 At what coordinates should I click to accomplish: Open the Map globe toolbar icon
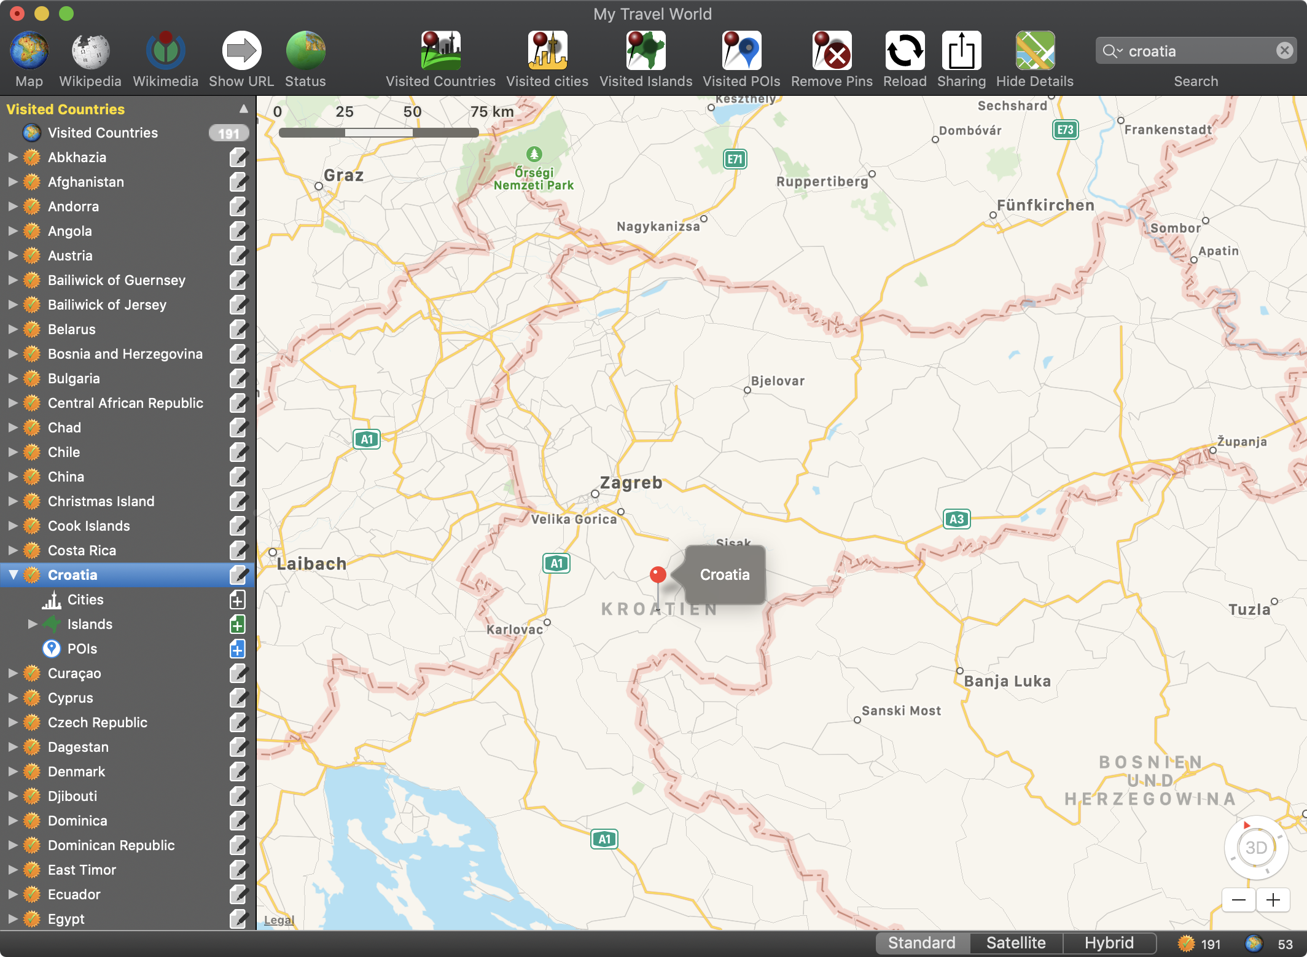pyautogui.click(x=29, y=50)
